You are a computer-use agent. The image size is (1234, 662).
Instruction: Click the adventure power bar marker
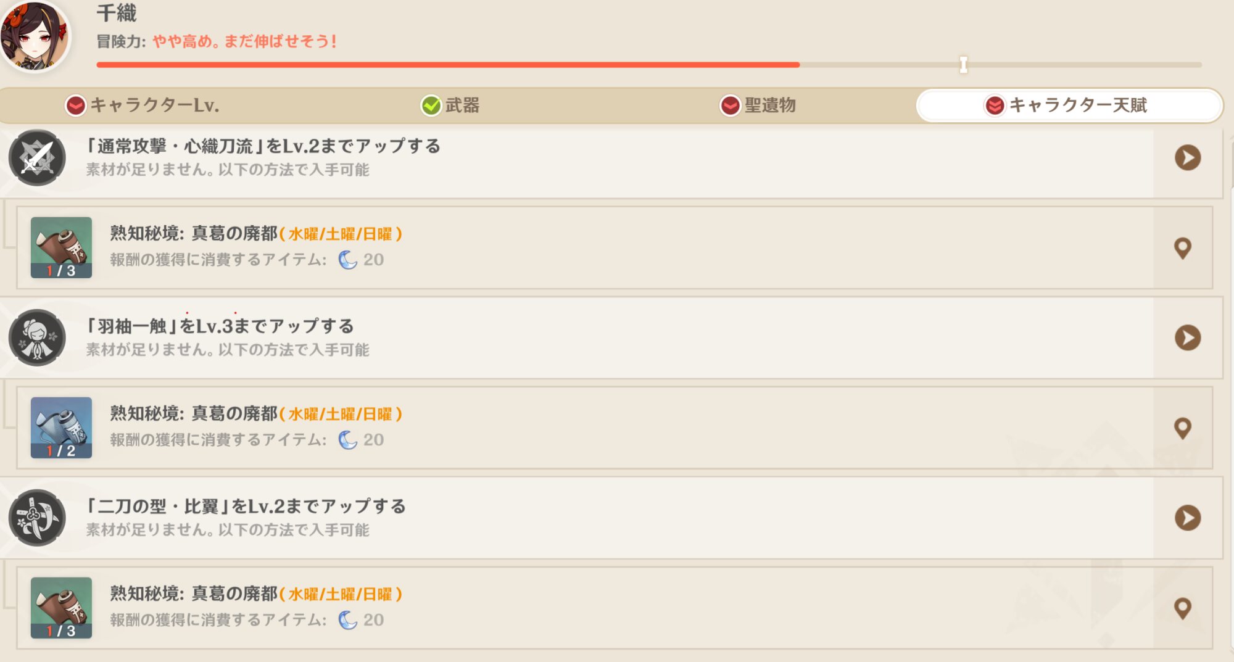pos(963,64)
